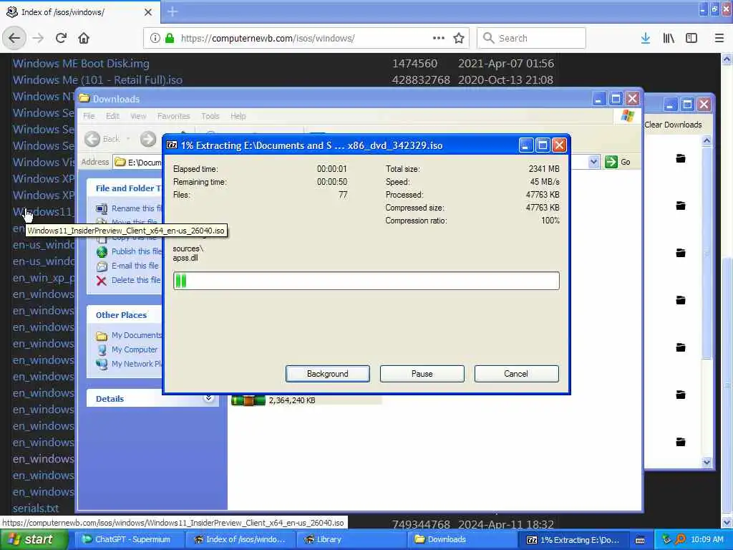
Task: Open a new Firefox tab with plus
Action: (x=173, y=11)
